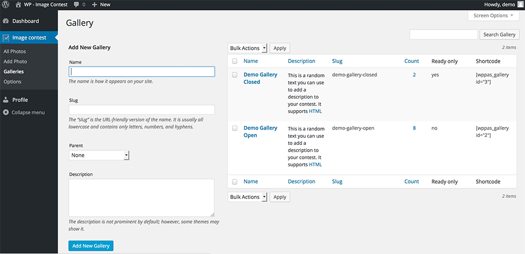Open the WordPress logo menu

point(5,5)
